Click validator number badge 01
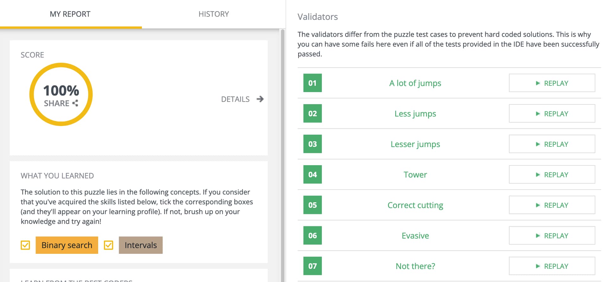The height and width of the screenshot is (282, 608). [x=312, y=83]
